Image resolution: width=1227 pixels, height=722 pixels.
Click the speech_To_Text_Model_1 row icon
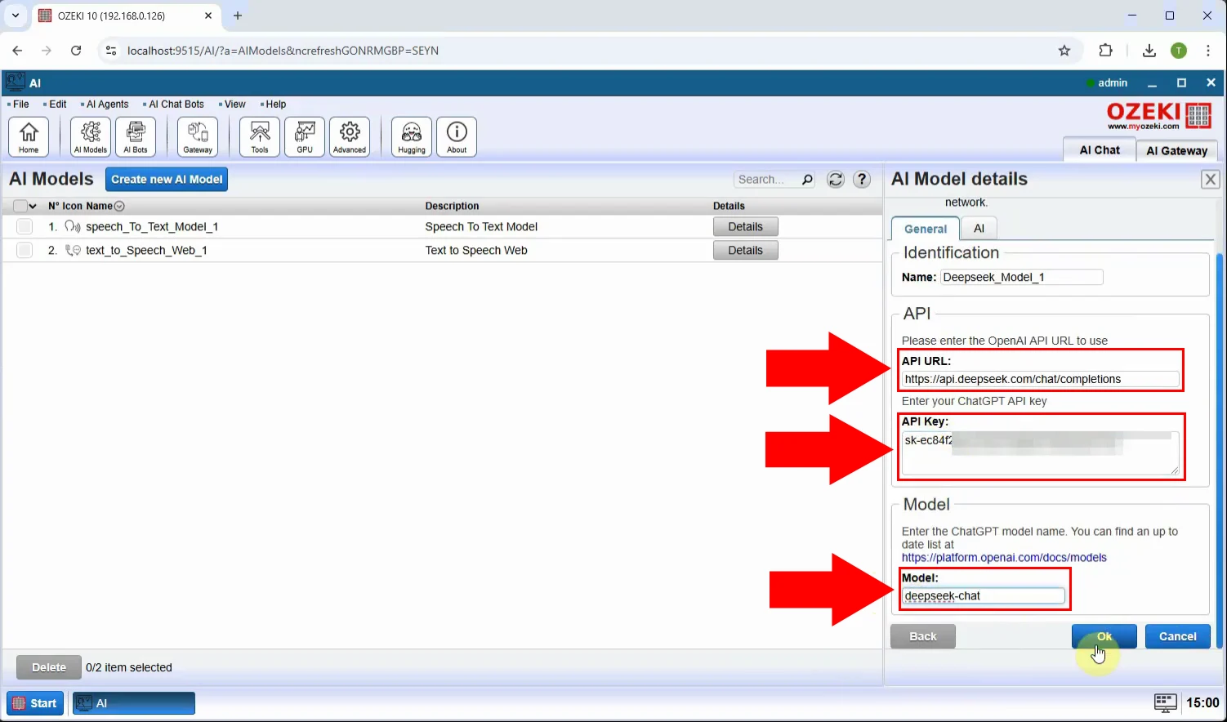73,227
